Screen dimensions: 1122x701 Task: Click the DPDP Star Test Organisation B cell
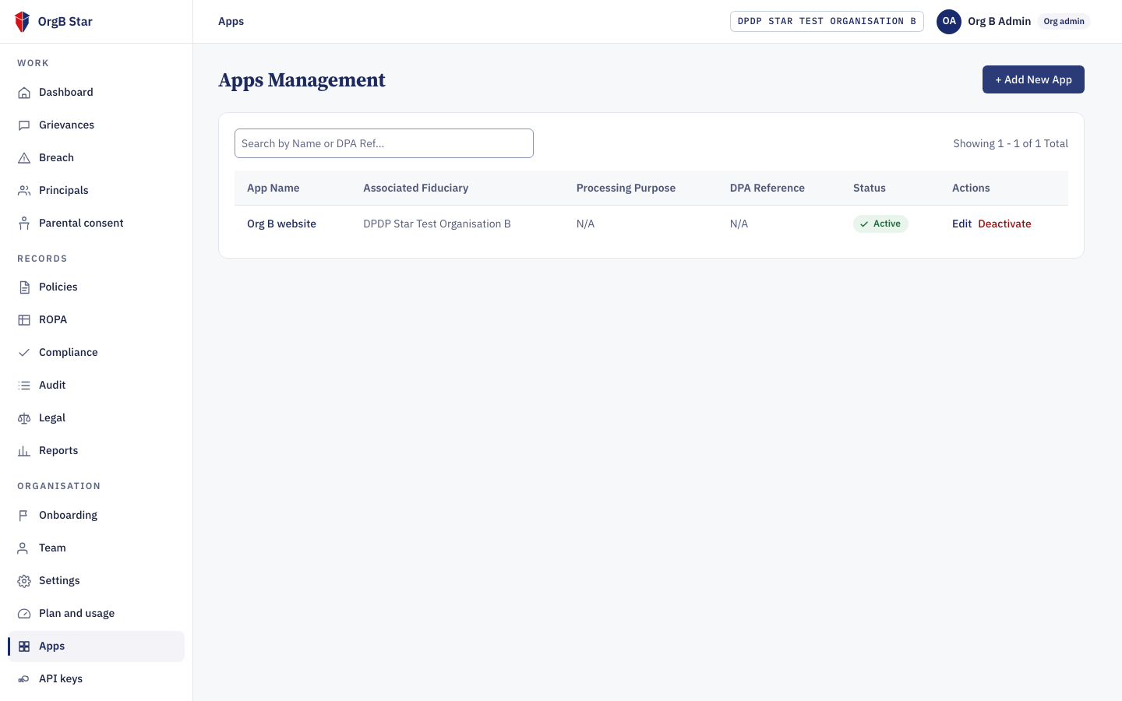[437, 224]
